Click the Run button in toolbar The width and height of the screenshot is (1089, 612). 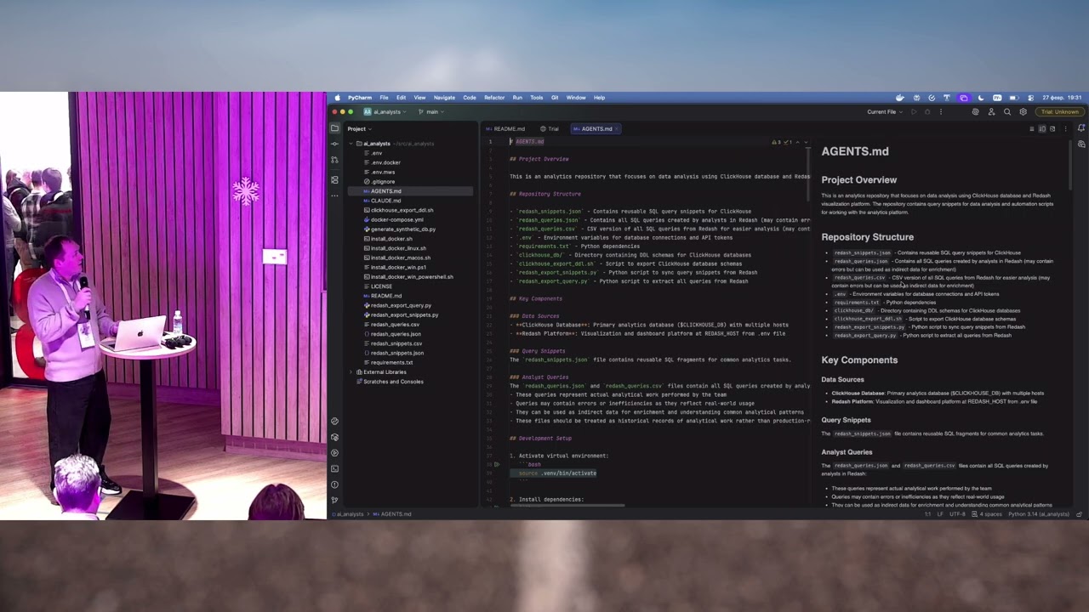[914, 111]
